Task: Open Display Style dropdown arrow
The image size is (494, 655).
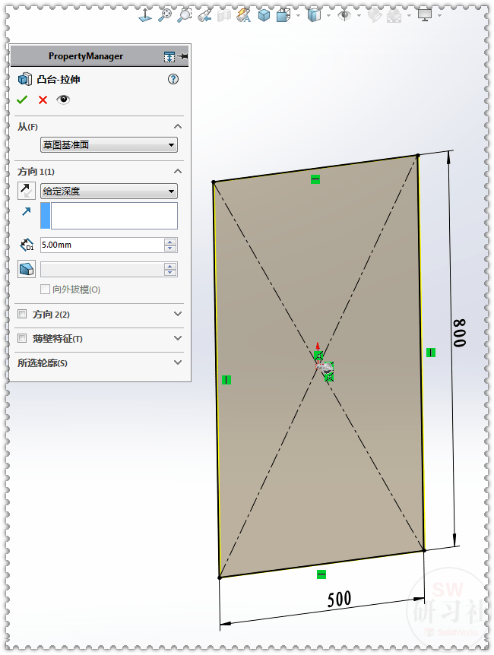Action: (328, 16)
